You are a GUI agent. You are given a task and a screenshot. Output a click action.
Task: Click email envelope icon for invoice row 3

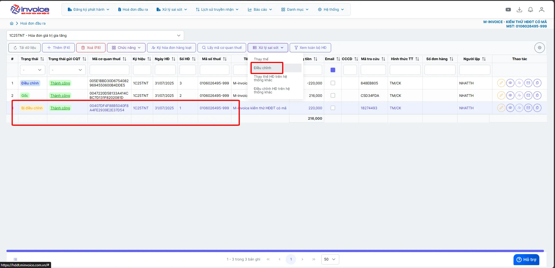coord(528,108)
